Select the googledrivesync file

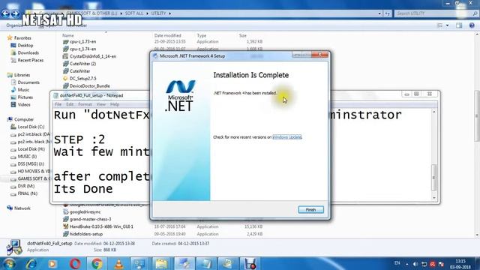(85, 211)
